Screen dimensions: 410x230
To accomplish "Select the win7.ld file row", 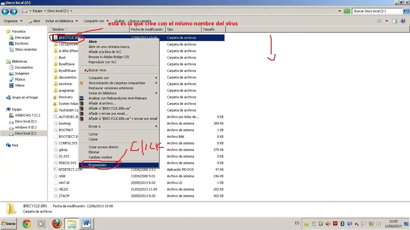I will (x=138, y=183).
